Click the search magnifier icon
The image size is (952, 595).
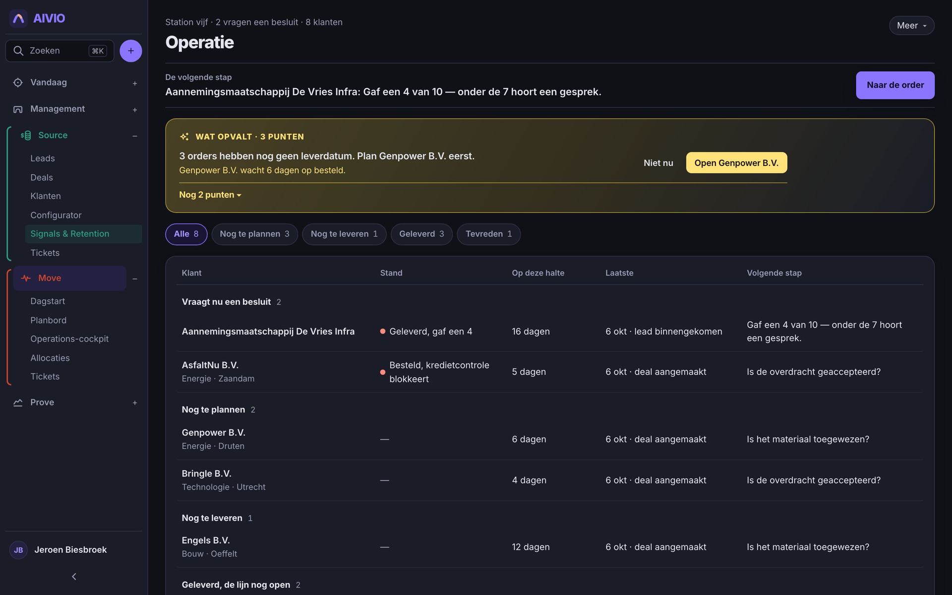(18, 51)
